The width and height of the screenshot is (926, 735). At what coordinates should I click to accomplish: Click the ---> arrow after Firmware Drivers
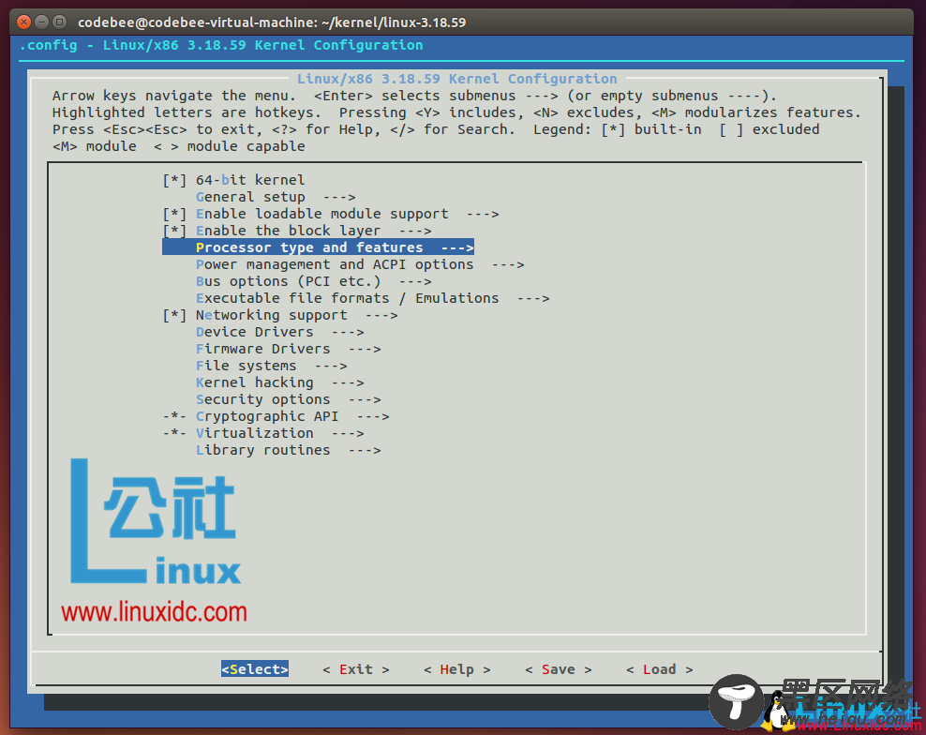tap(365, 349)
